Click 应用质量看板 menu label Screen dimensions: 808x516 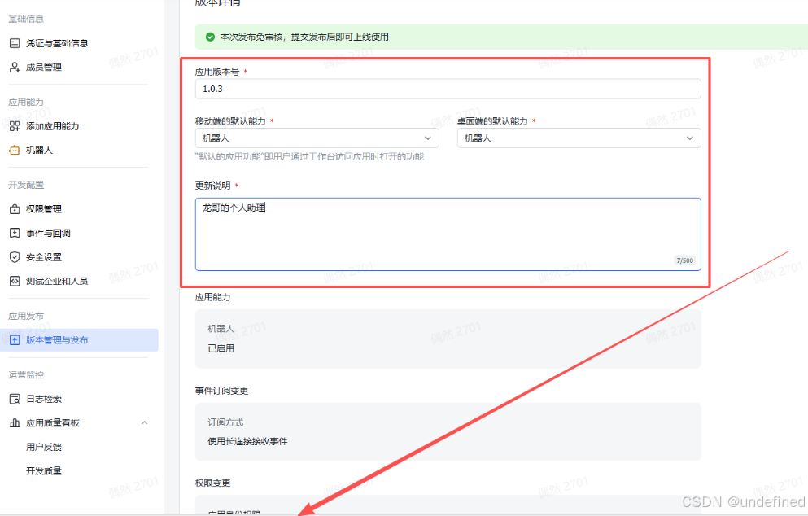[53, 423]
